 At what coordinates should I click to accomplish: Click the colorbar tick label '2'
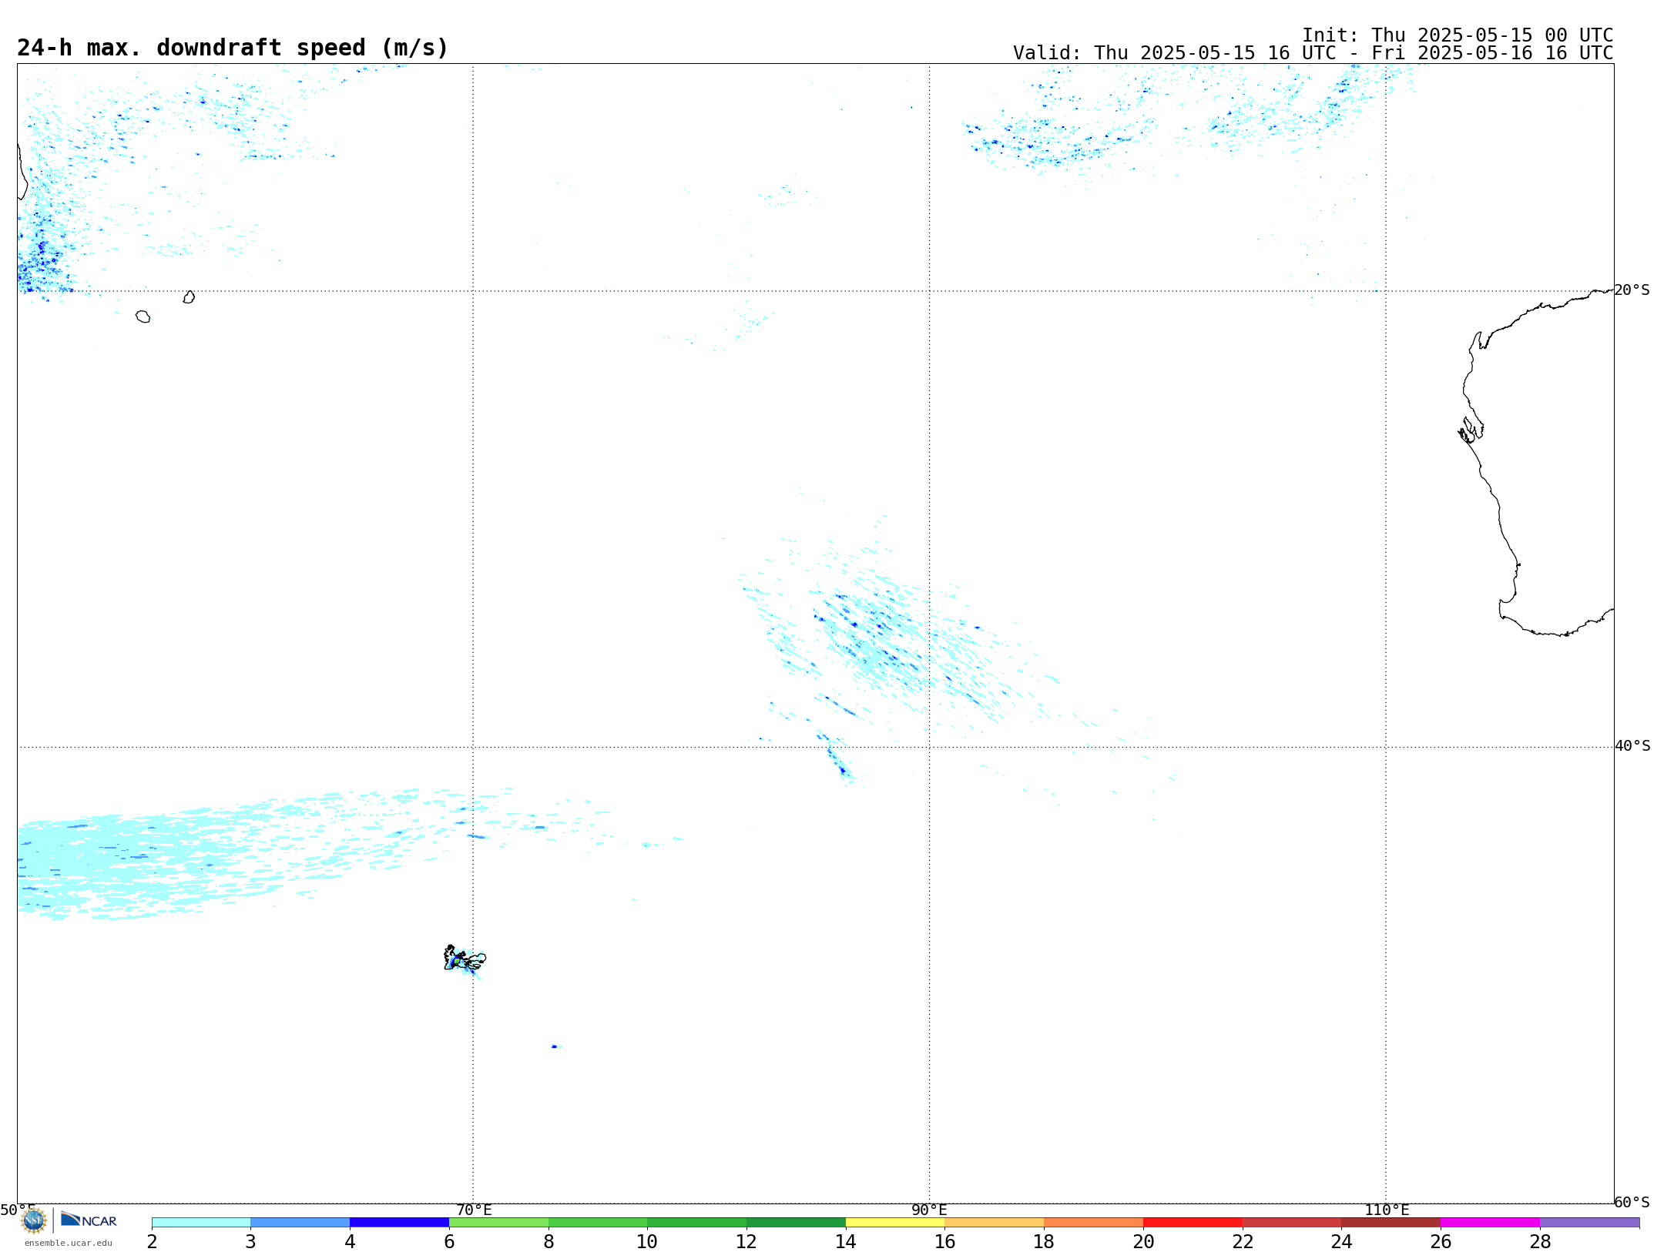pyautogui.click(x=152, y=1242)
